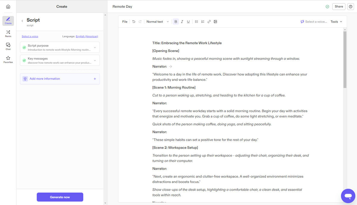Apply italic formatting in the editor toolbar
Viewport: 357px width, 205px height.
[182, 21]
